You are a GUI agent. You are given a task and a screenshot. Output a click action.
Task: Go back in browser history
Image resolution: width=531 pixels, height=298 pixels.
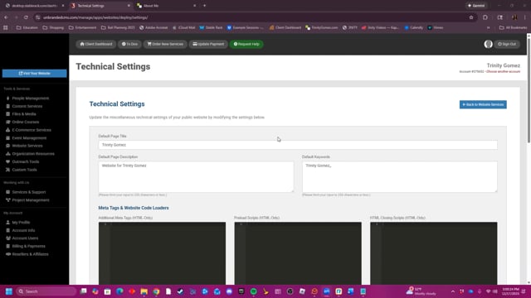tap(6, 17)
